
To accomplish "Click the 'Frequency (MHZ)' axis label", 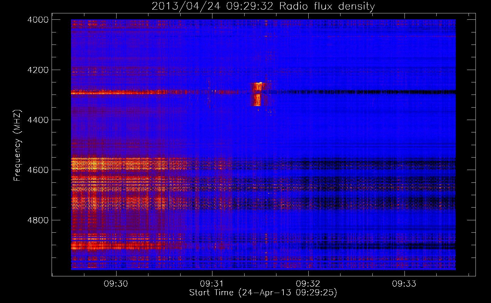I will pos(17,145).
